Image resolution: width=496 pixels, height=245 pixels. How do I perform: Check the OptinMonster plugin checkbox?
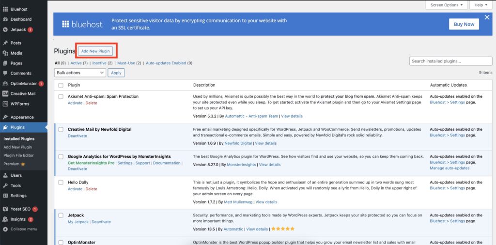(x=61, y=243)
